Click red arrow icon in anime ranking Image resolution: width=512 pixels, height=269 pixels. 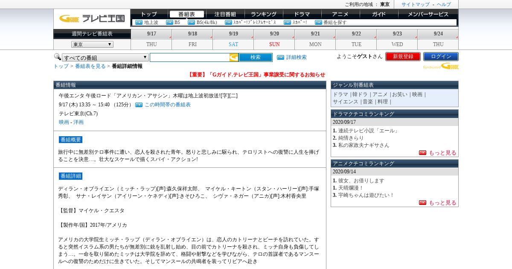[x=423, y=202]
